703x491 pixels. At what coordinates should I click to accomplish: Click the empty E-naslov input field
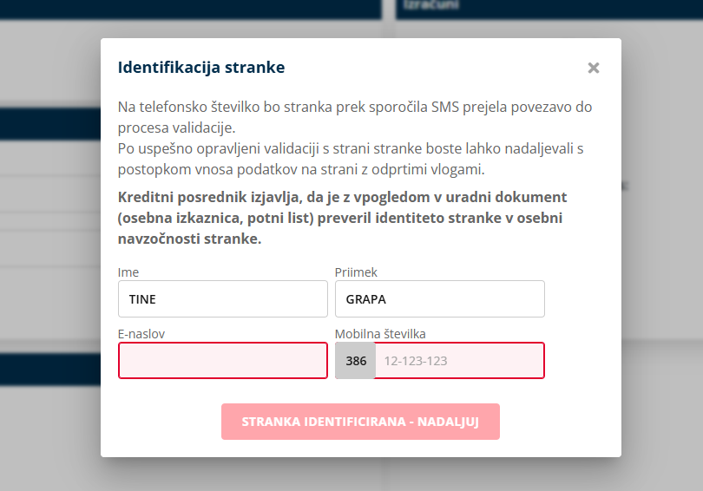(222, 361)
